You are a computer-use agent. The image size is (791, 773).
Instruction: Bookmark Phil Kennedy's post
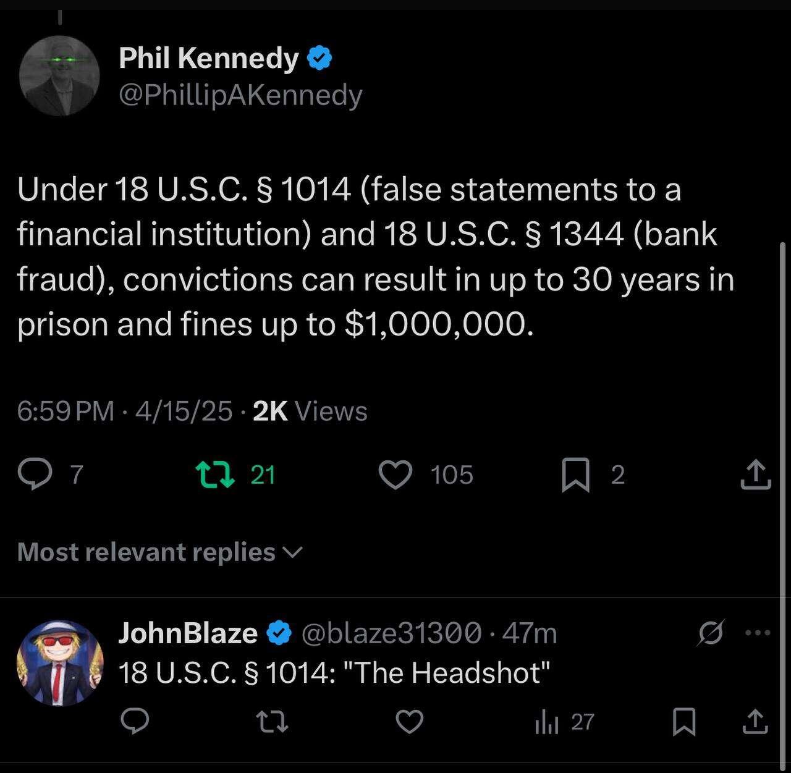(575, 475)
